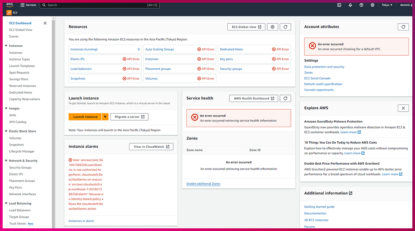Screen dimensions: 415x231
Task: Select Security Groups in the sidebar
Action: pos(20,168)
